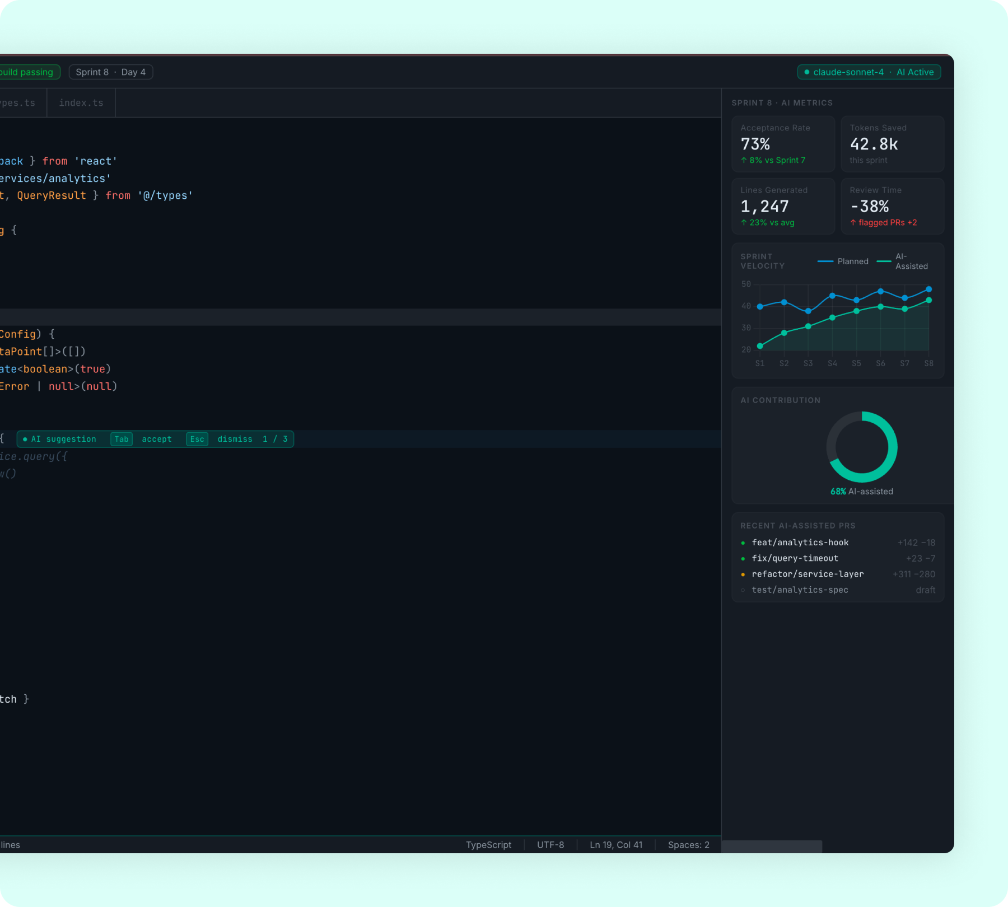Open the UTF-8 encoding selector
Image resolution: width=1008 pixels, height=907 pixels.
tap(550, 845)
